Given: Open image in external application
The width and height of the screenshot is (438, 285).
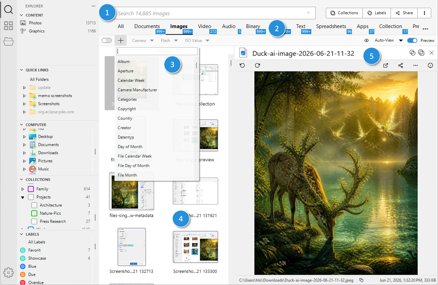Looking at the screenshot, I should [385, 66].
